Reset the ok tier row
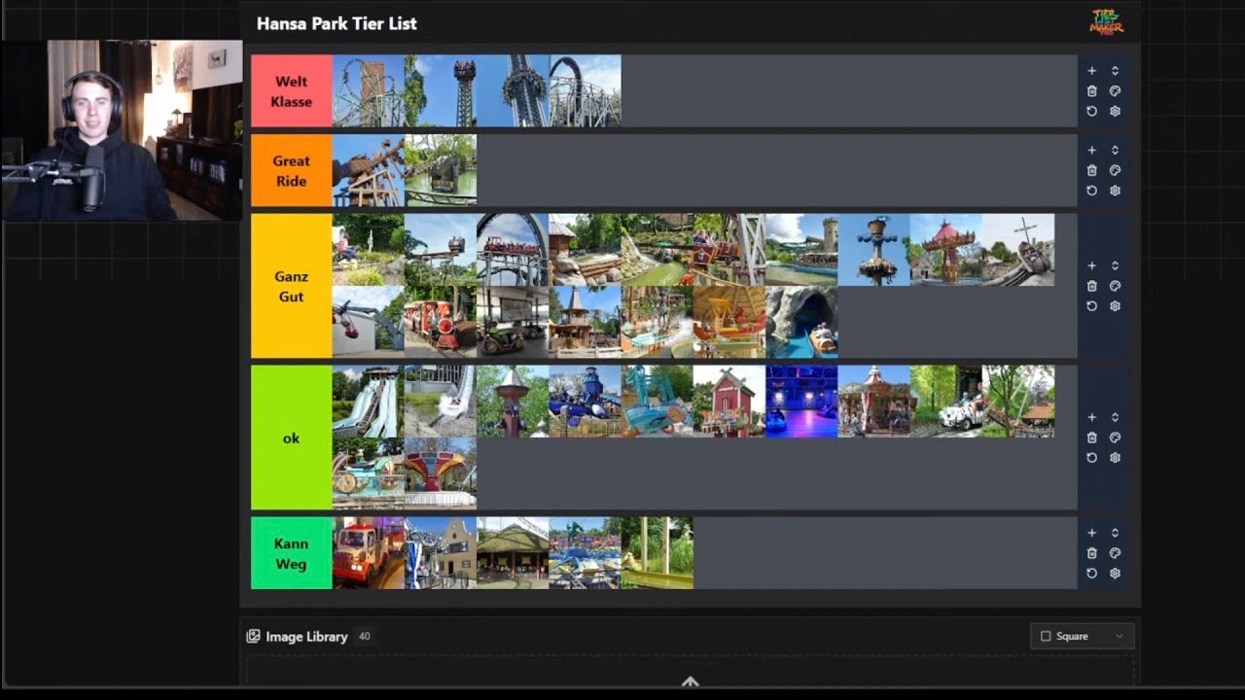This screenshot has height=700, width=1245. [1091, 458]
